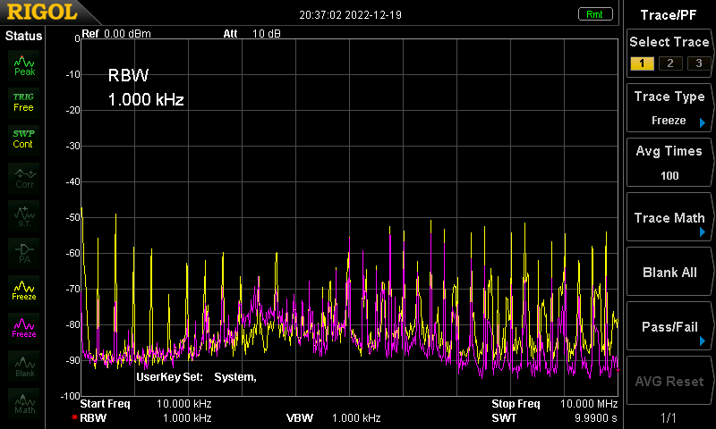Click the yellow Freeze trace icon
Screen dimensions: 716x429
coord(24,290)
